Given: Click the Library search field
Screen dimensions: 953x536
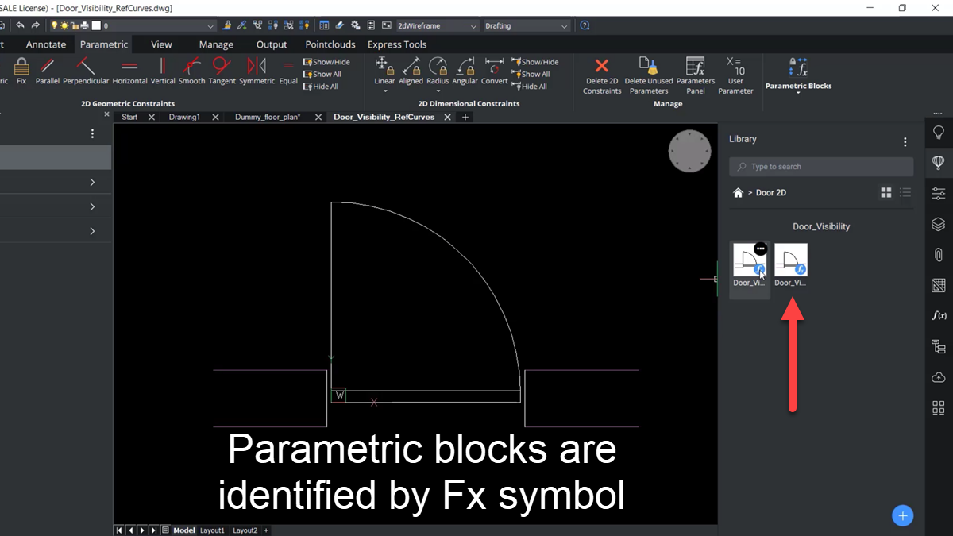Looking at the screenshot, I should (x=821, y=166).
